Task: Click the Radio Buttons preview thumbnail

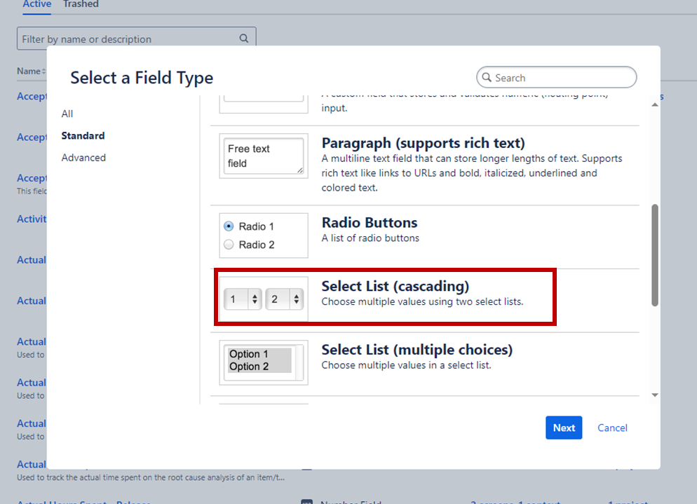Action: [x=263, y=235]
